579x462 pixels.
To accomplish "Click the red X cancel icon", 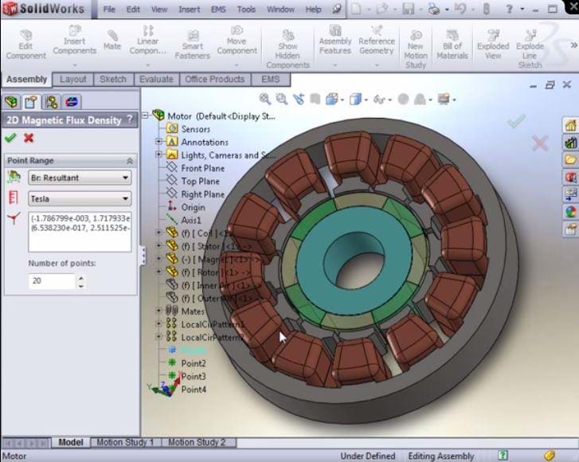I will pyautogui.click(x=29, y=138).
